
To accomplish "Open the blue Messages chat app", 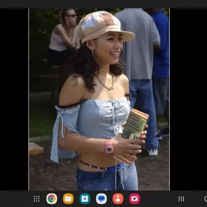I will pos(101,199).
